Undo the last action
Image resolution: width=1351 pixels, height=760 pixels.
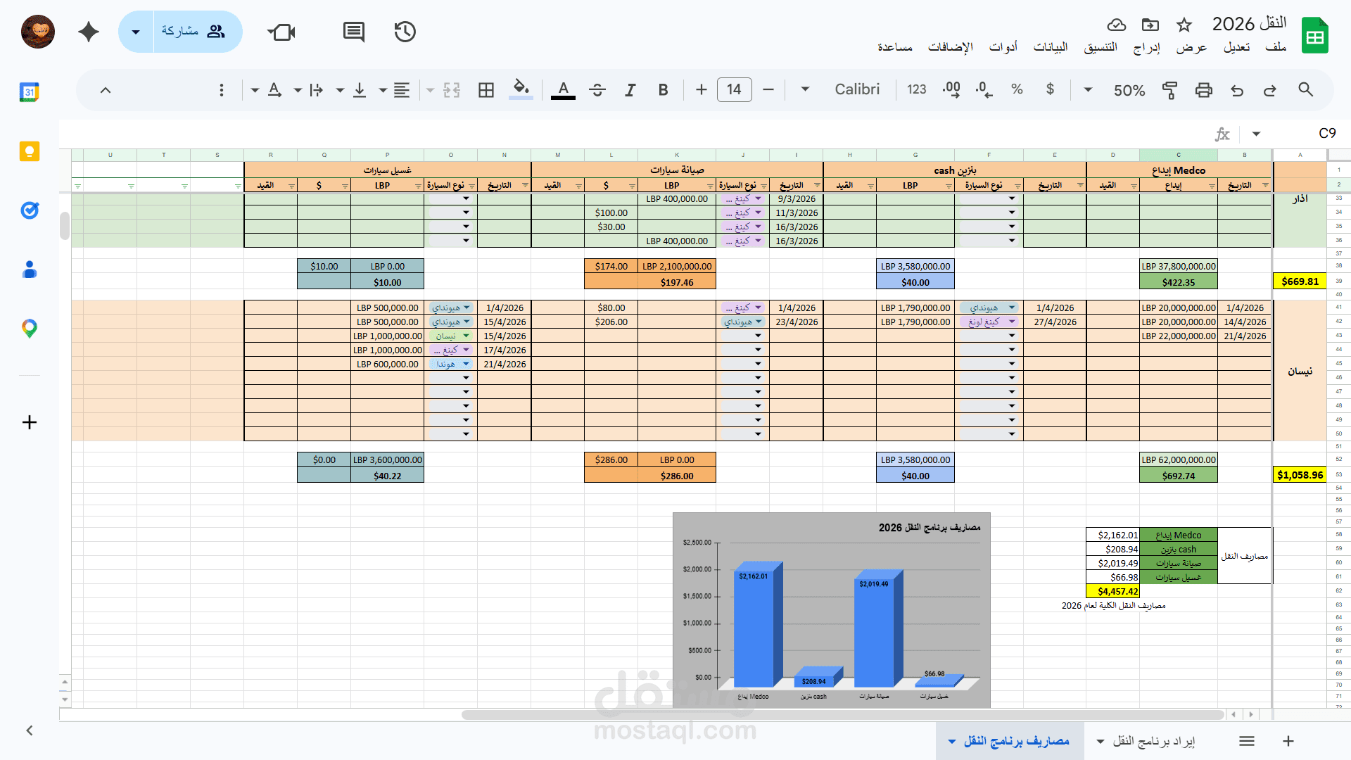pos(1237,89)
